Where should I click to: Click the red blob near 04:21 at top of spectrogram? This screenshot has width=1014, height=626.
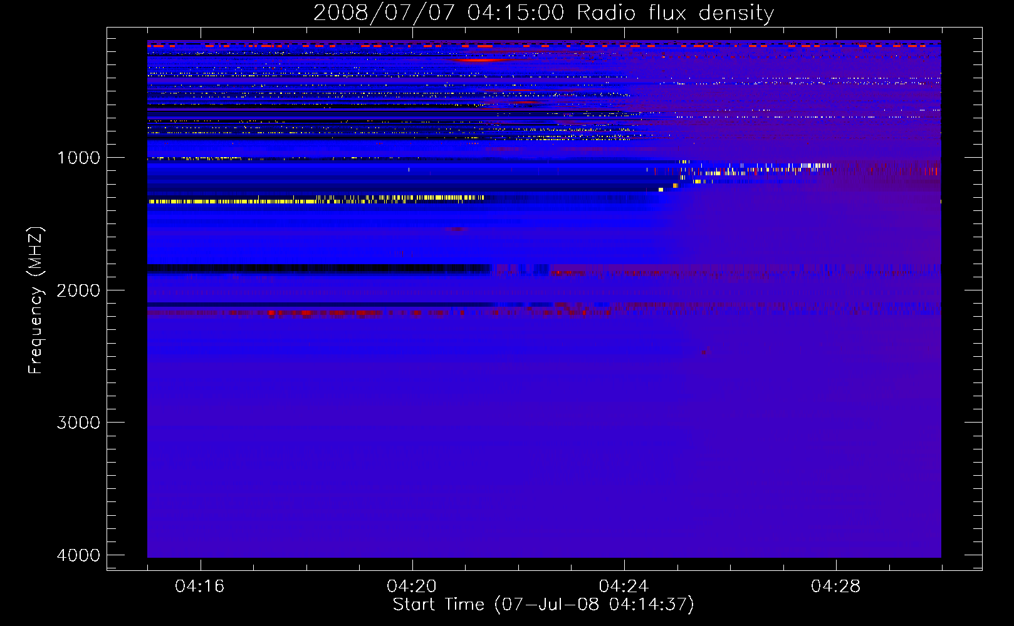coord(478,60)
